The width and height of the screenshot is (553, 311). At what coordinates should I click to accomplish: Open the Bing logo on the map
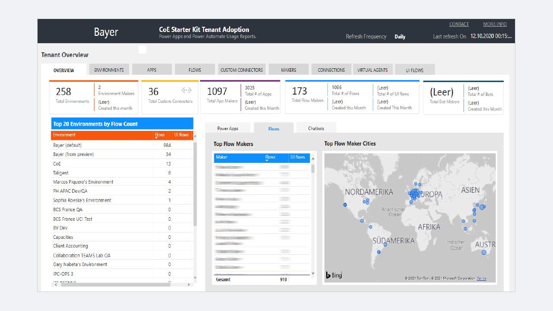point(334,275)
